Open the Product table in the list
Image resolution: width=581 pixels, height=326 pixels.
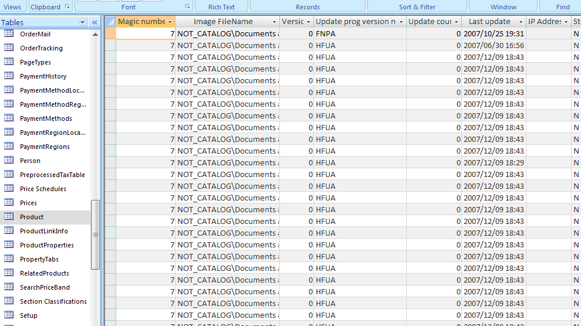coord(32,217)
